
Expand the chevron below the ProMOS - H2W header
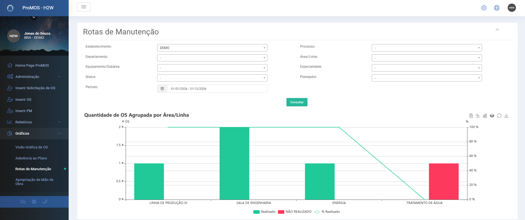tap(34, 17)
